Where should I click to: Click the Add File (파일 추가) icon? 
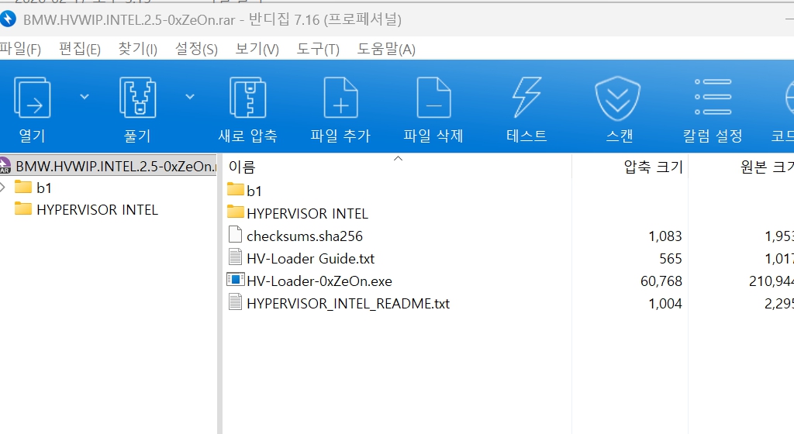pyautogui.click(x=340, y=99)
